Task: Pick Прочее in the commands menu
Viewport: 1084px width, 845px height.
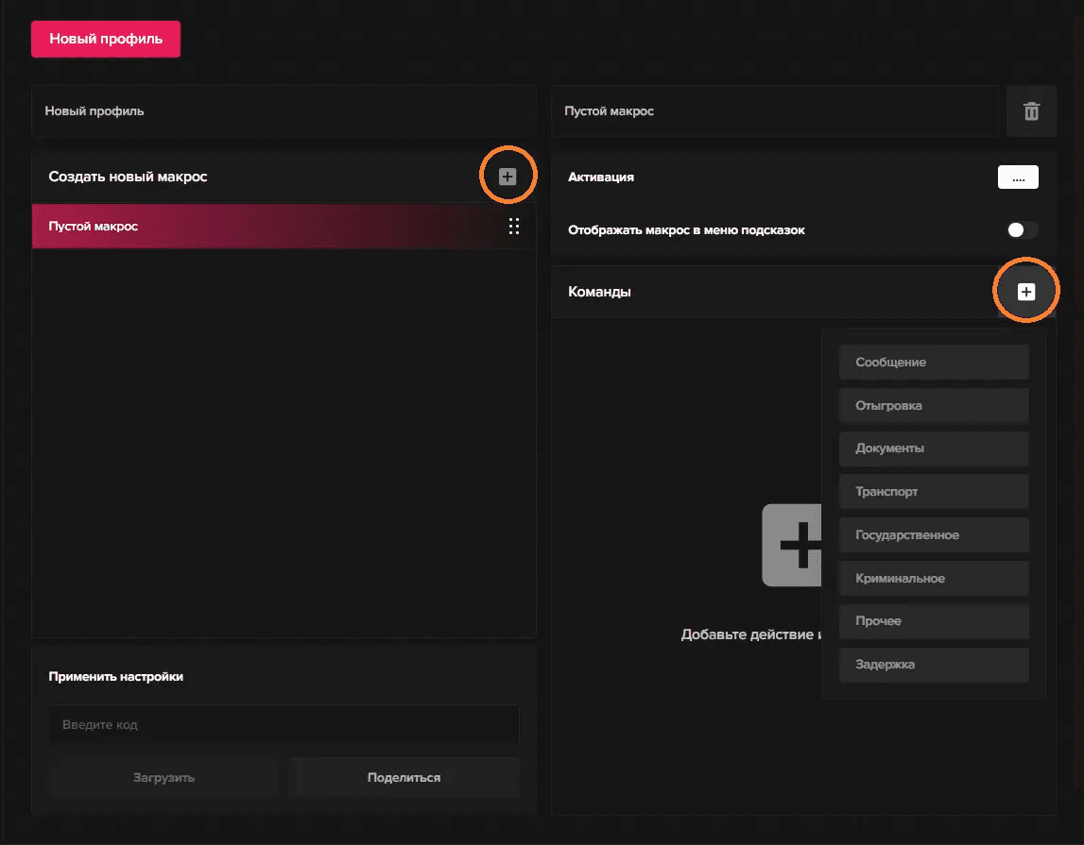Action: [x=933, y=621]
